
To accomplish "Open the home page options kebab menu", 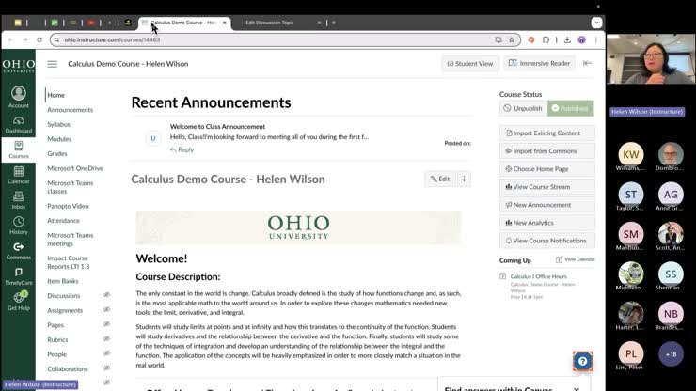I will pyautogui.click(x=465, y=179).
